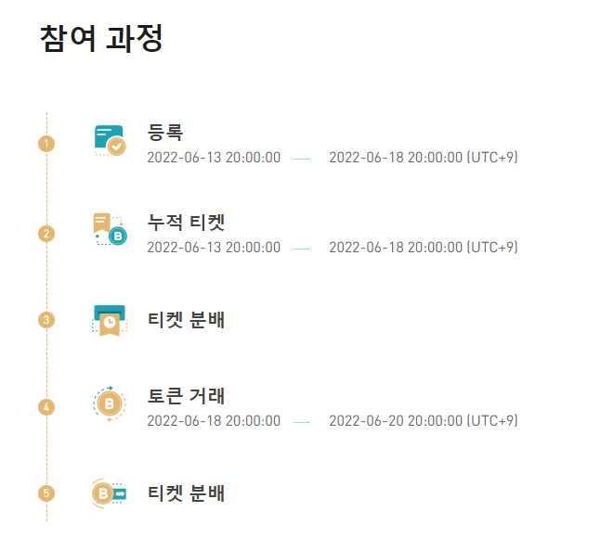This screenshot has height=550, width=601.
Task: Click the 누적 티켓 bookmark coin icon
Action: click(110, 229)
